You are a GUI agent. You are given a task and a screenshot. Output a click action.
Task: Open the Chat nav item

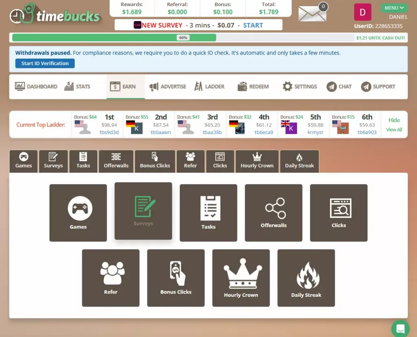point(339,86)
